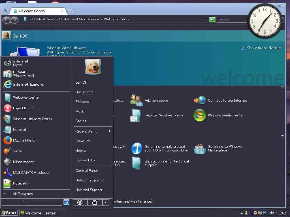Open the address bar history dropdown
Image resolution: width=290 pixels, height=217 pixels.
coord(205,20)
